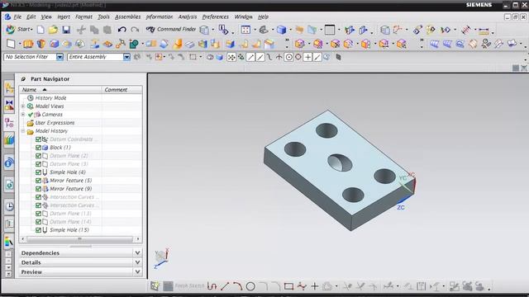Click the Extrude feature icon
This screenshot has width=529, height=297.
pos(28,44)
